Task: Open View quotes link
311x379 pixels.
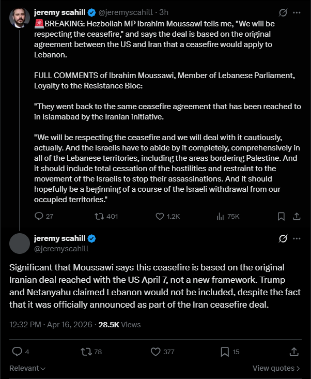Action: [x=276, y=368]
